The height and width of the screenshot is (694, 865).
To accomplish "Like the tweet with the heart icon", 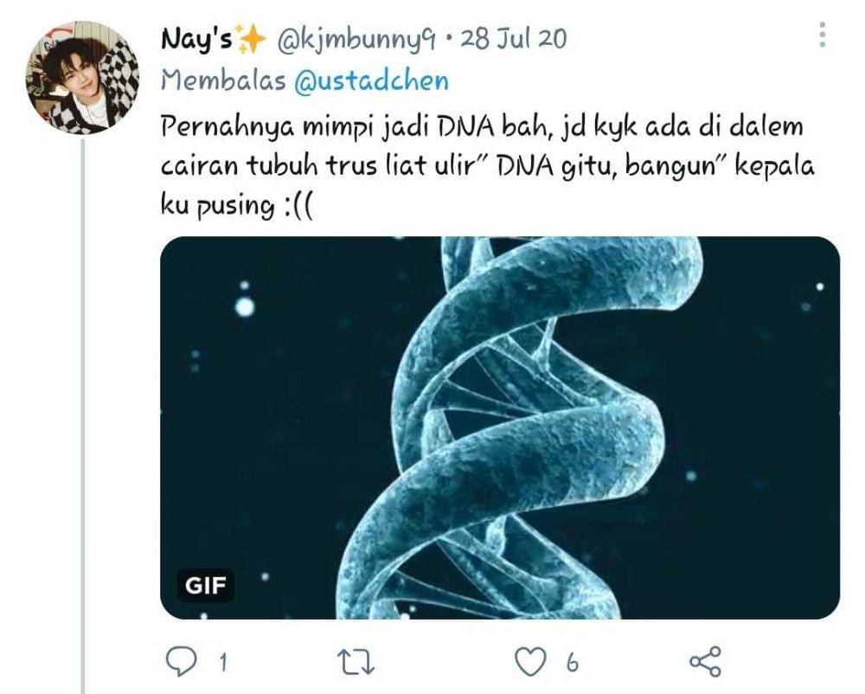I will pos(531,661).
